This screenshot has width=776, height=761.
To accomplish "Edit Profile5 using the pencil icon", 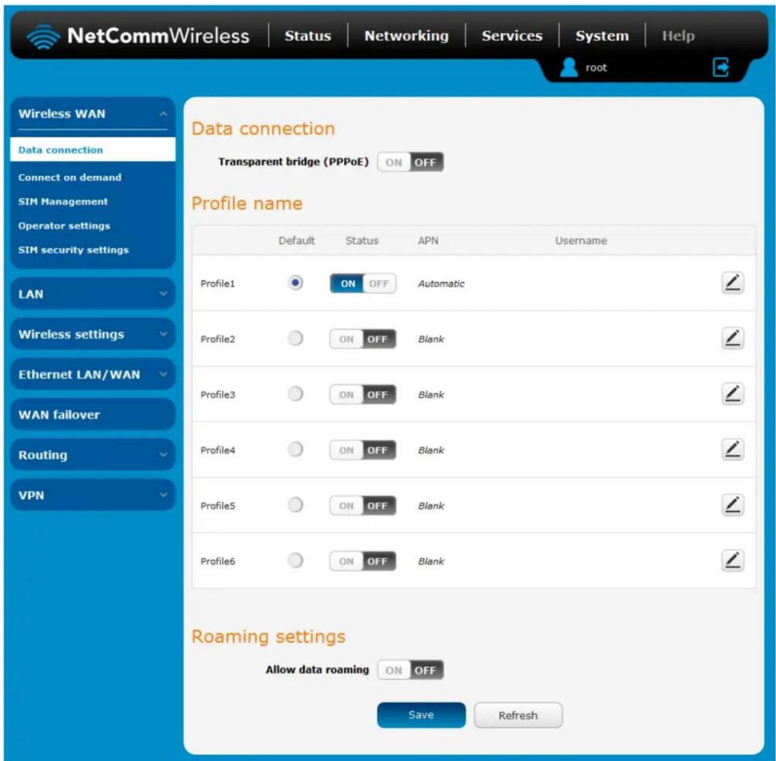I will coord(732,505).
